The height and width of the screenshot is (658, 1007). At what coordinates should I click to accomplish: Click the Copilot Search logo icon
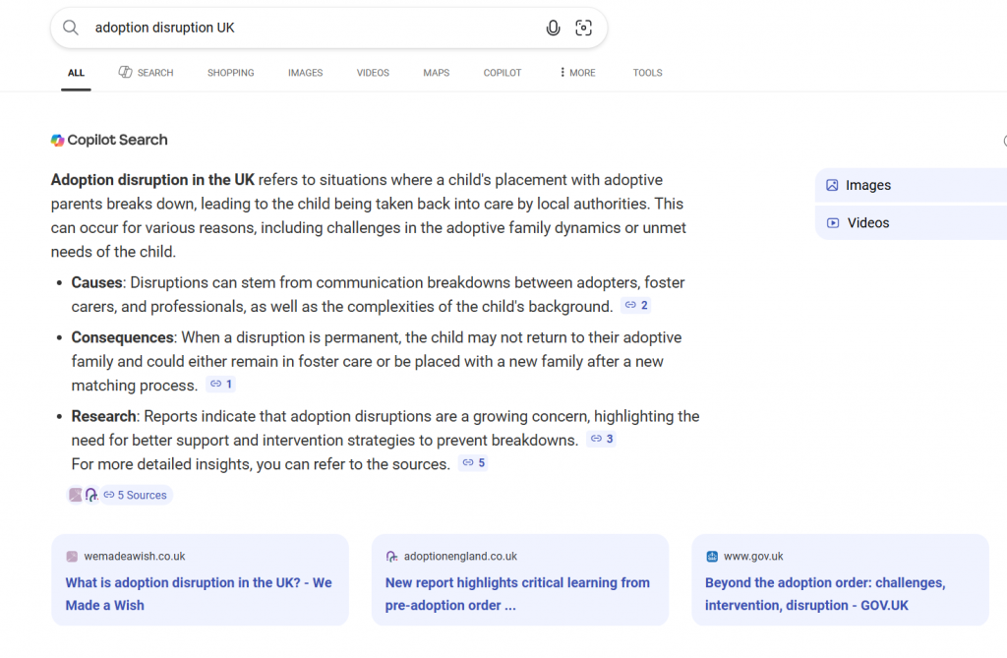[57, 140]
